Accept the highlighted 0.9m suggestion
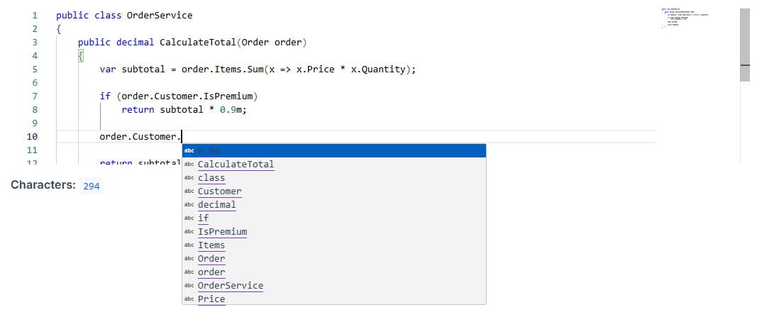This screenshot has width=757, height=317. click(x=333, y=150)
